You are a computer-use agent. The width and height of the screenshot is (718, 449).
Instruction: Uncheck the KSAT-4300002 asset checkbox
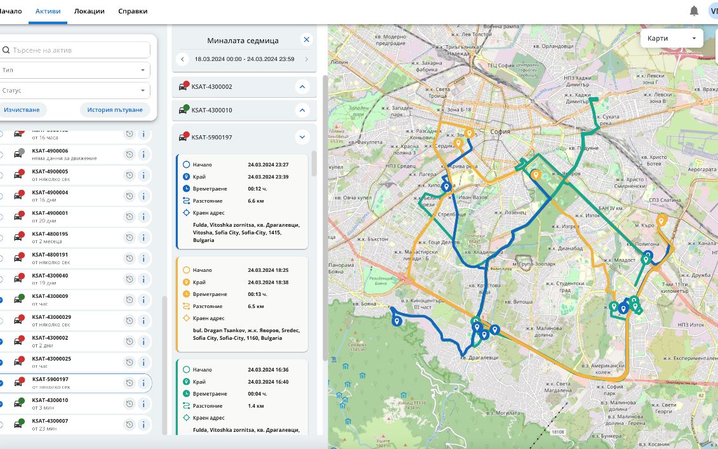(x=1, y=341)
